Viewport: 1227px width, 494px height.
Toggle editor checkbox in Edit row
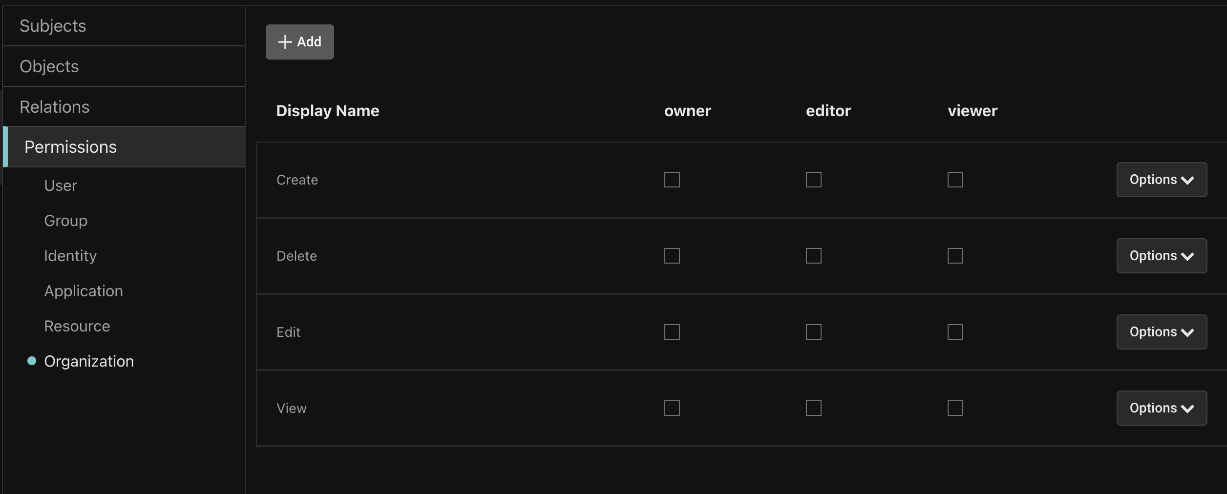pos(813,332)
